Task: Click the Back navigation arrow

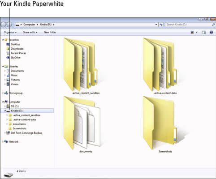Action: [3, 25]
